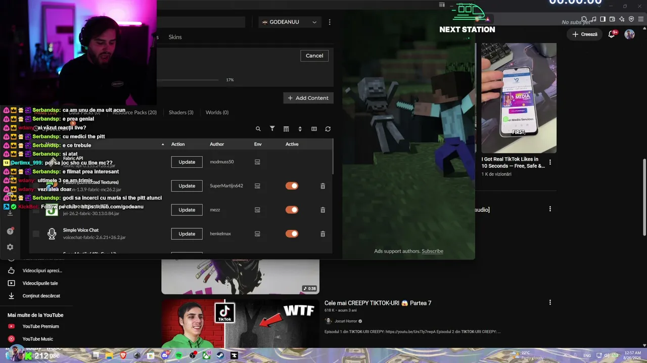Open the Creepy TikTok-uri video thumbnail

[x=240, y=323]
